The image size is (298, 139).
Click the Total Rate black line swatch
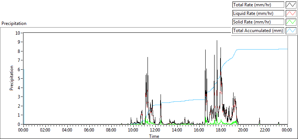tap(291, 5)
